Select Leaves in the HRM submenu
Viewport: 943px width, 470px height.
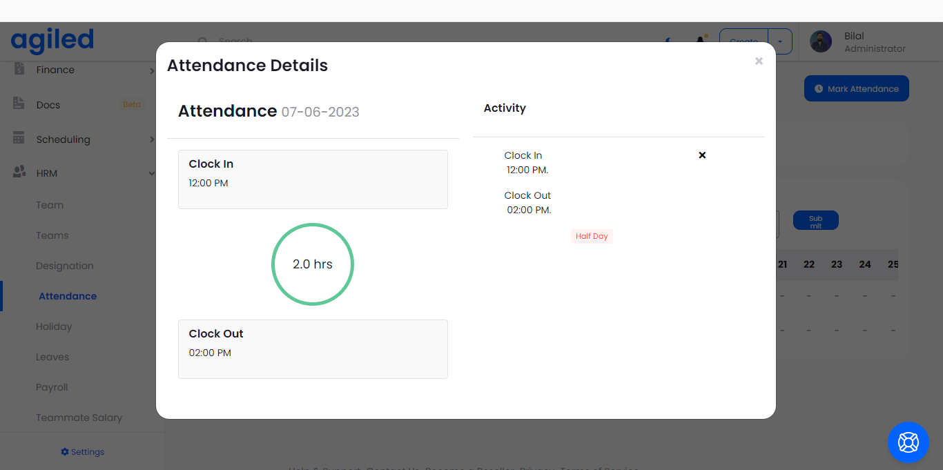[x=52, y=357]
